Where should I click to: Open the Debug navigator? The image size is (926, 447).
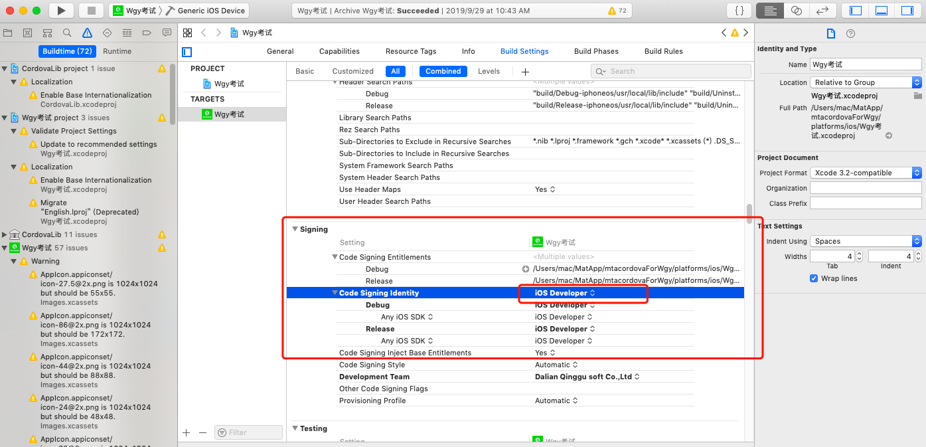127,33
